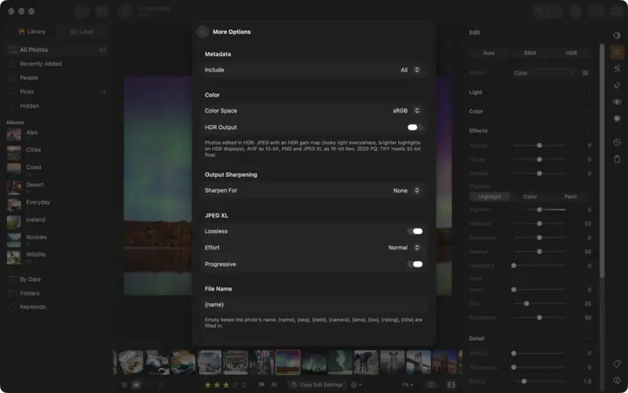Open the clipboard icon in right strip
The image size is (628, 393).
[x=617, y=160]
